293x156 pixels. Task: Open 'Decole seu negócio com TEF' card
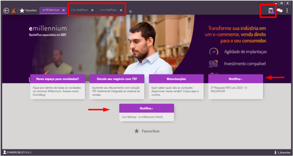117,87
